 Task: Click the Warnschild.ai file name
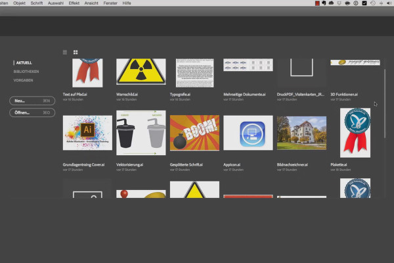point(127,95)
